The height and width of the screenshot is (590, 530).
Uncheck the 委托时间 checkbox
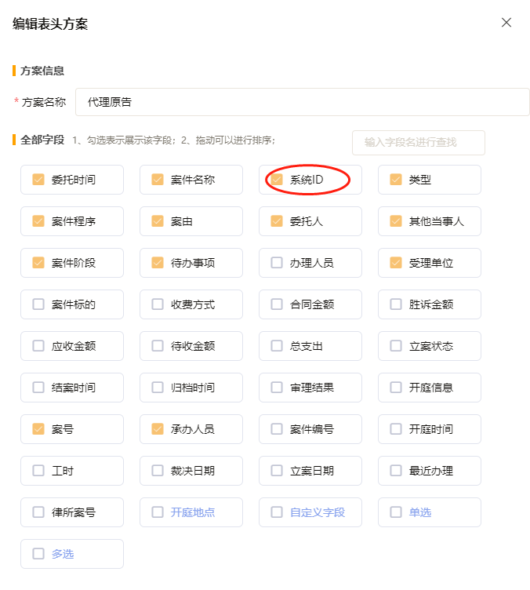(38, 180)
